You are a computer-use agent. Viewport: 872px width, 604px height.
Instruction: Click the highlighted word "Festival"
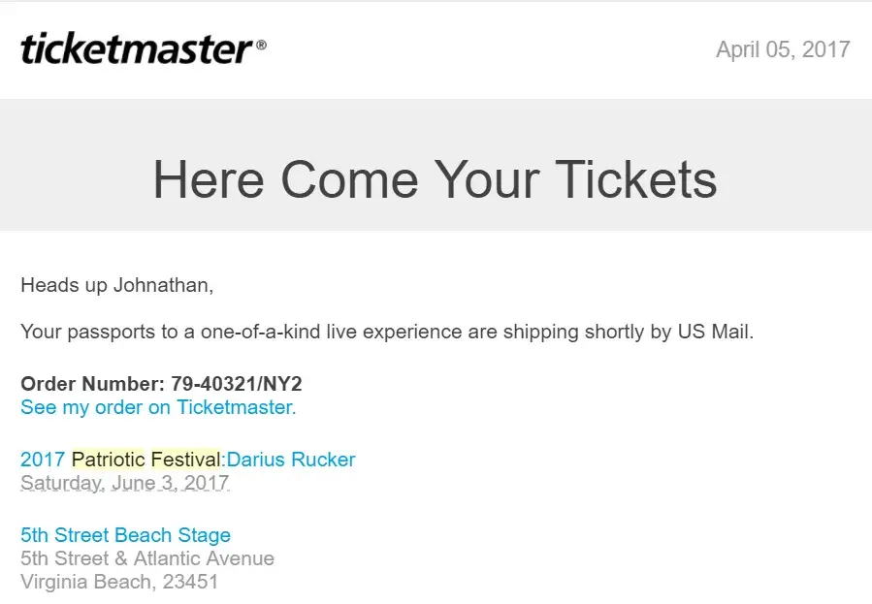click(x=186, y=460)
